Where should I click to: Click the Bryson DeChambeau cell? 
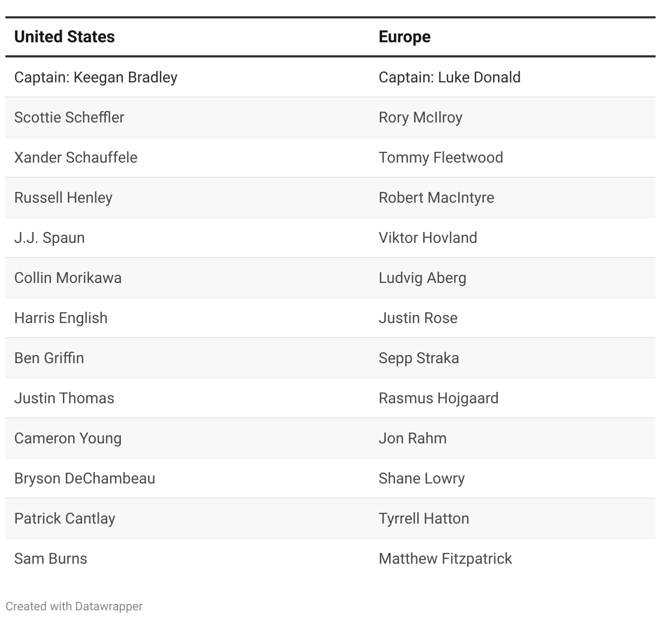85,479
